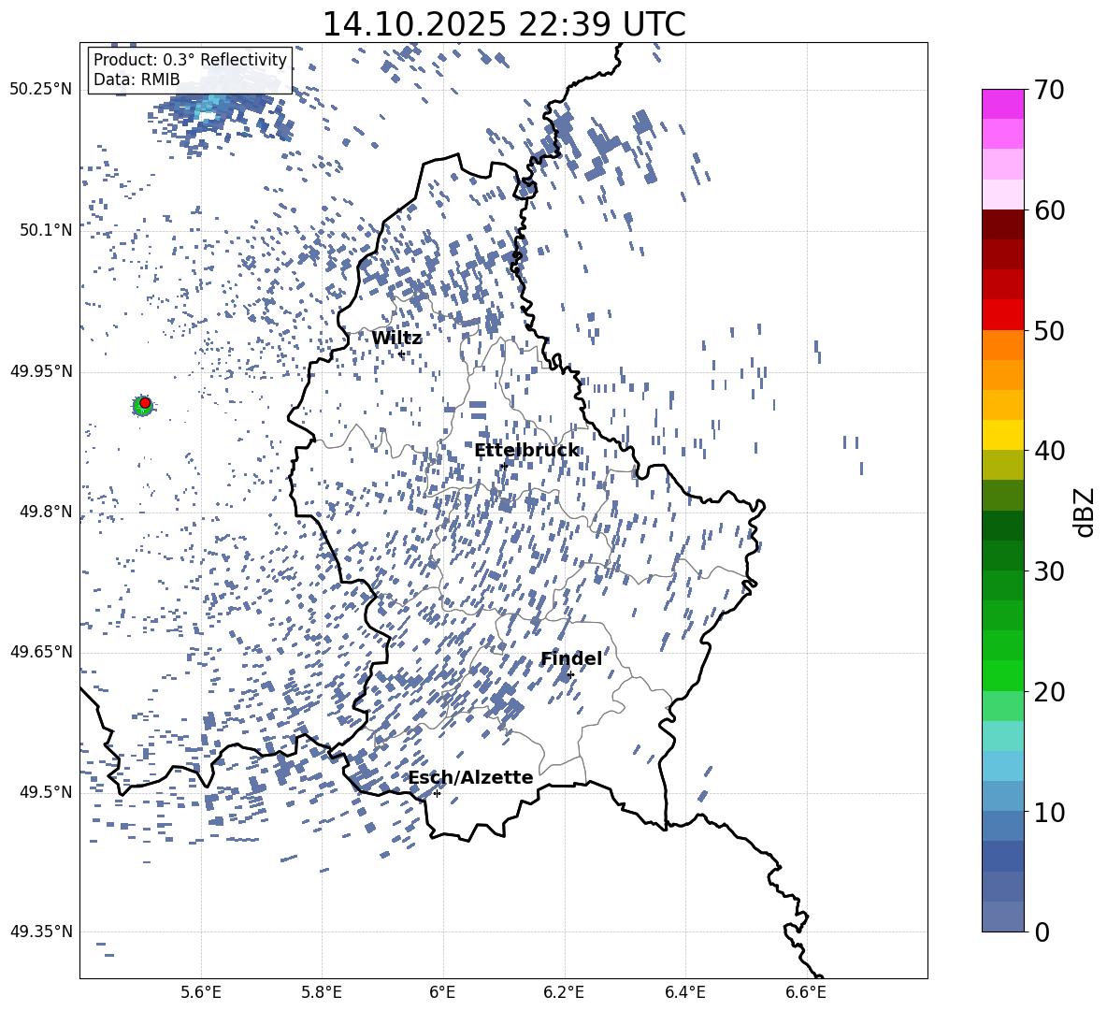This screenshot has width=1107, height=1011.
Task: Click the colorbar value 70
Action: [x=1050, y=91]
